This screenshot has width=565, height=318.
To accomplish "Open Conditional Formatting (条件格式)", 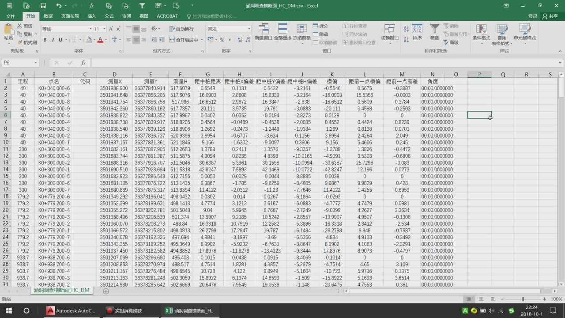I will point(481,33).
